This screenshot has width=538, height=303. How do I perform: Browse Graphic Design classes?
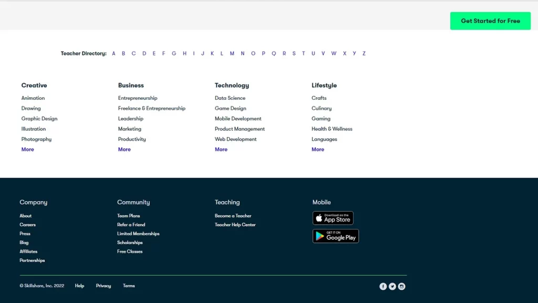(x=39, y=119)
